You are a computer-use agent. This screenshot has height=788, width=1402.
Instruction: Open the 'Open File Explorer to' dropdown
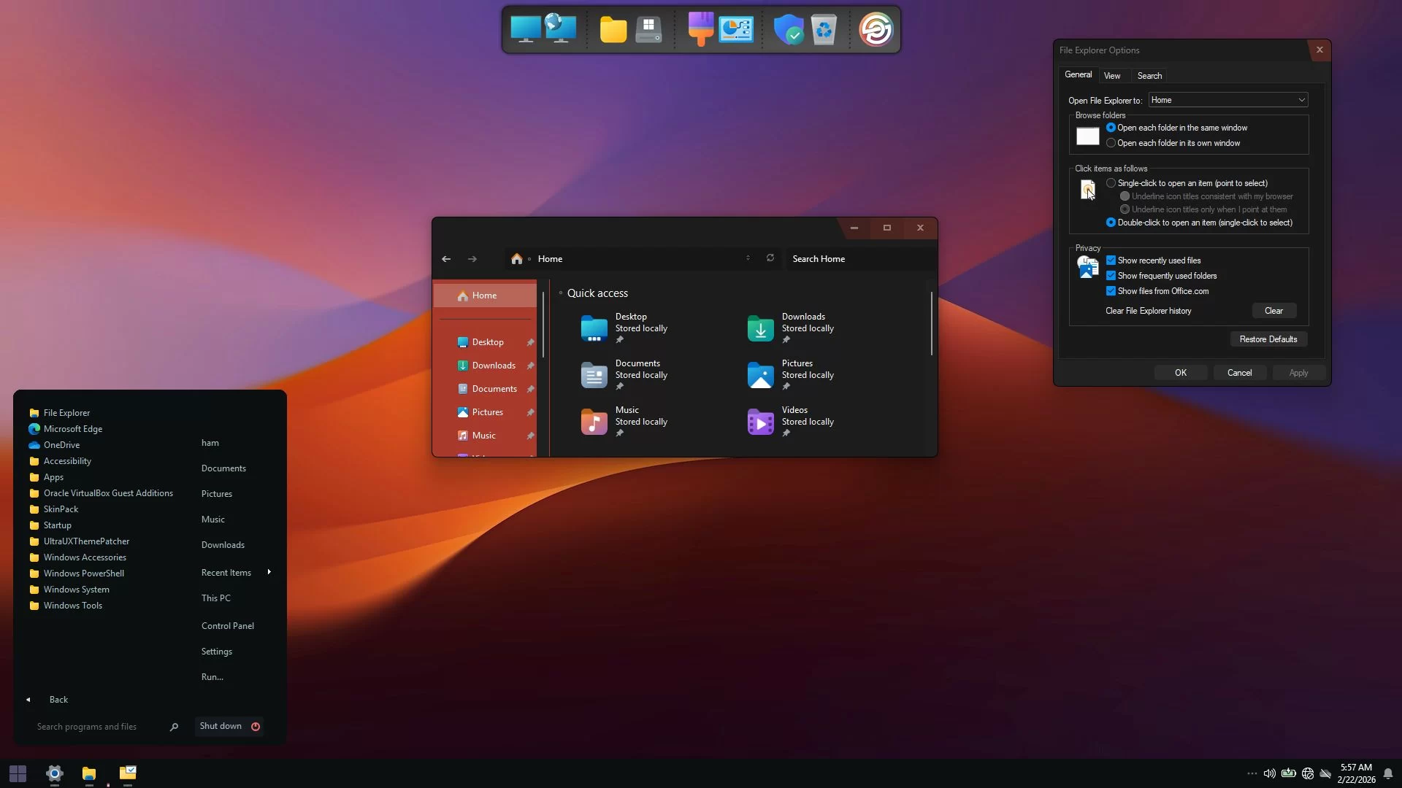(1227, 100)
